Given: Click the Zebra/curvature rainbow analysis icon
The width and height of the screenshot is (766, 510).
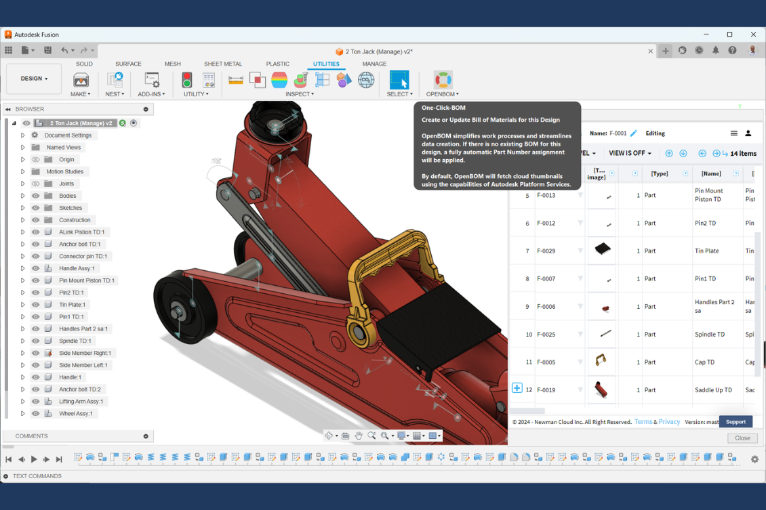Looking at the screenshot, I should [x=279, y=80].
